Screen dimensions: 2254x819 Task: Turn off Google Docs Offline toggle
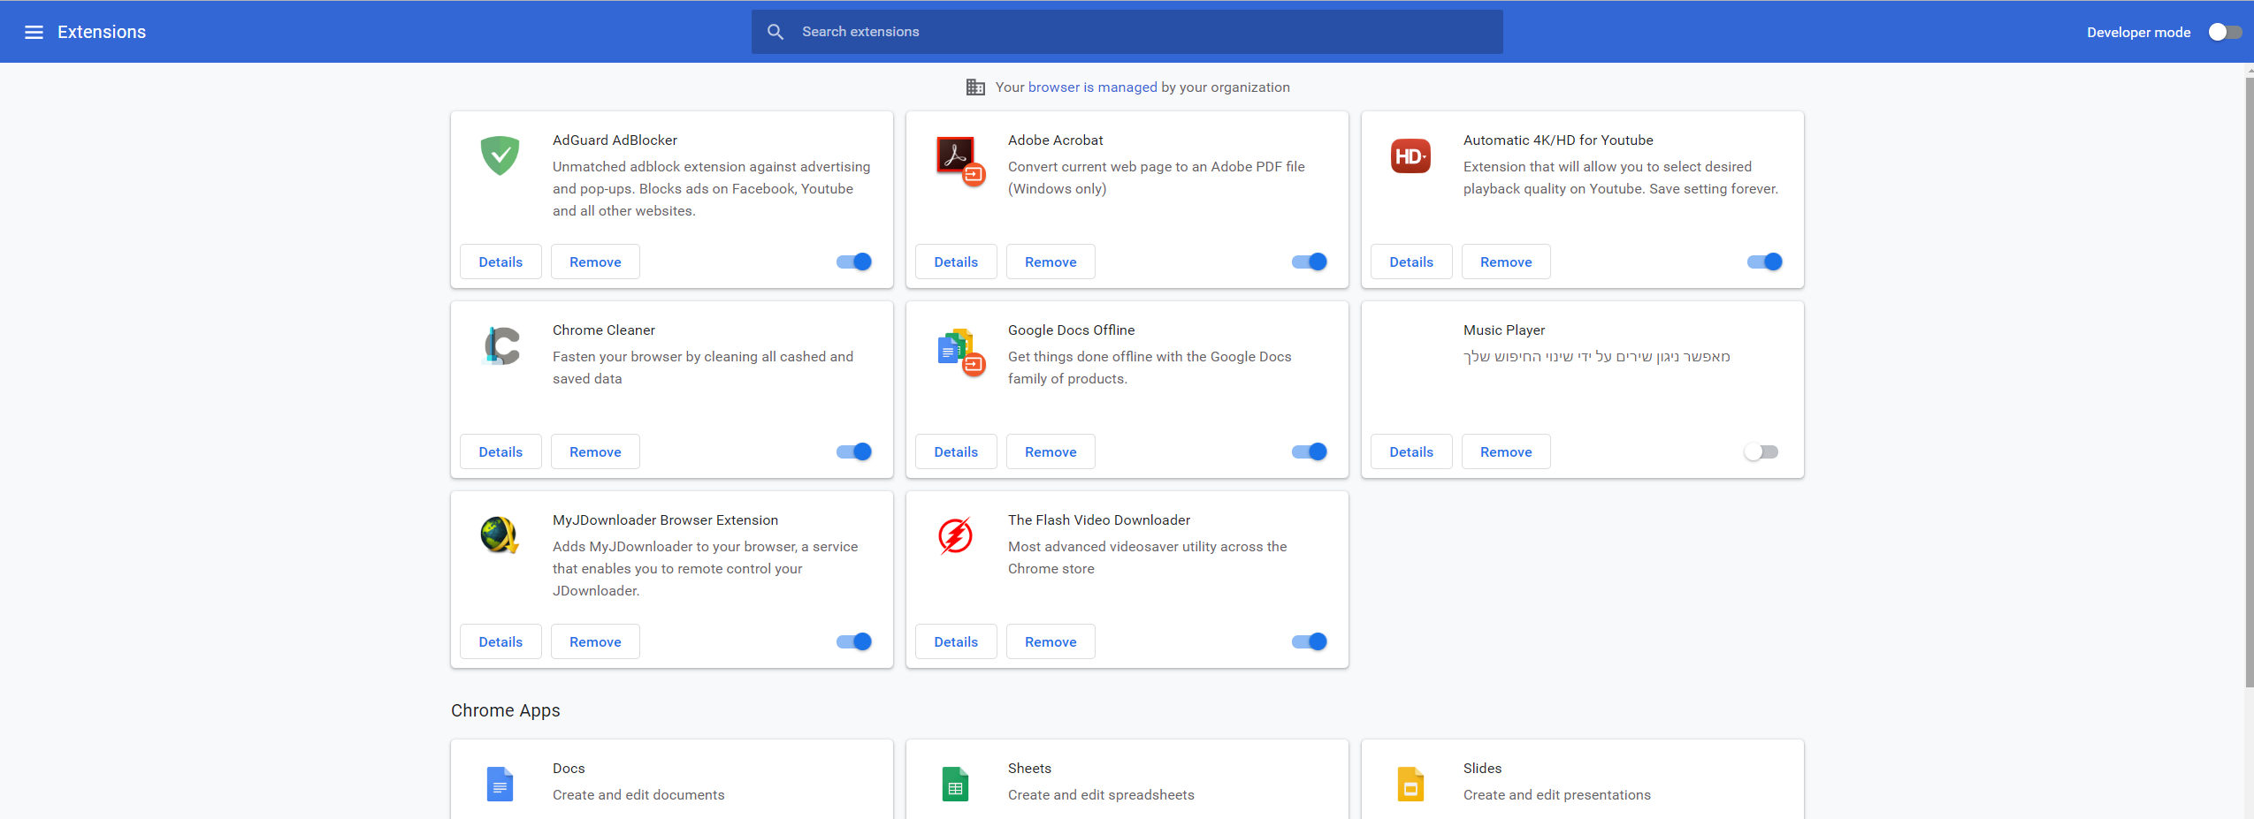1310,451
